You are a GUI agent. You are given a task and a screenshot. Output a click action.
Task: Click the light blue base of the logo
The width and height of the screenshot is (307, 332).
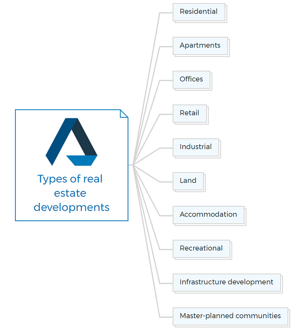pos(82,160)
